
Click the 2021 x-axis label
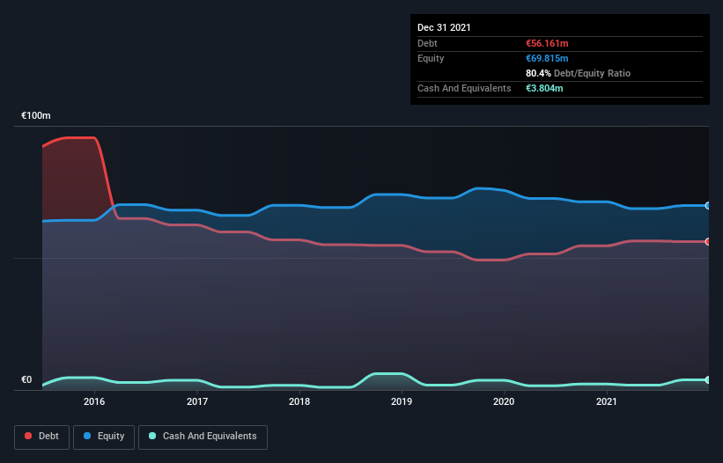tap(607, 401)
